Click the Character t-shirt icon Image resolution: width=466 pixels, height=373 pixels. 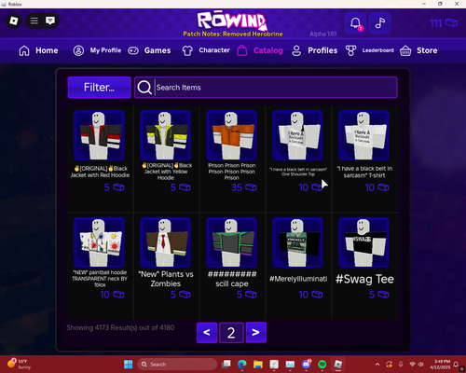pyautogui.click(x=187, y=50)
